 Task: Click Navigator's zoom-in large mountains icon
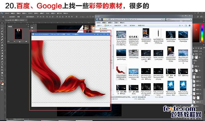26,41
